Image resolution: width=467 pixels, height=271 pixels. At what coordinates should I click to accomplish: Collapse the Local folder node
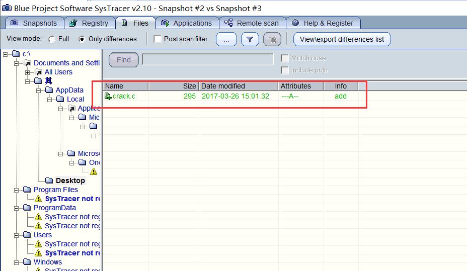(49, 100)
